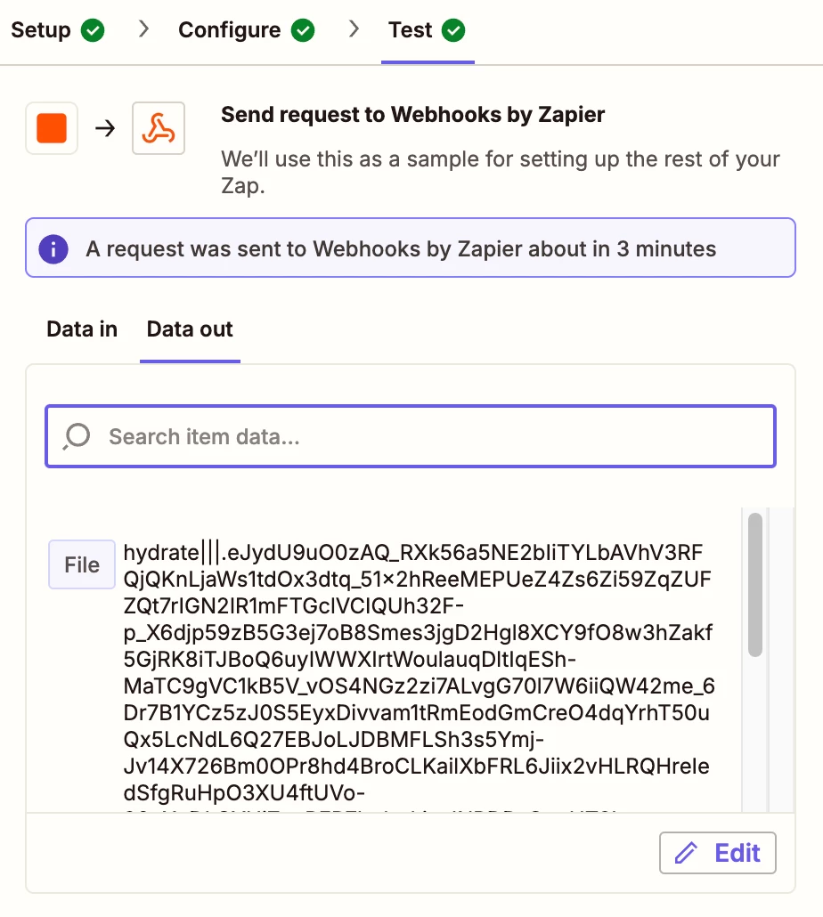Click the pencil icon on Edit button

[686, 853]
